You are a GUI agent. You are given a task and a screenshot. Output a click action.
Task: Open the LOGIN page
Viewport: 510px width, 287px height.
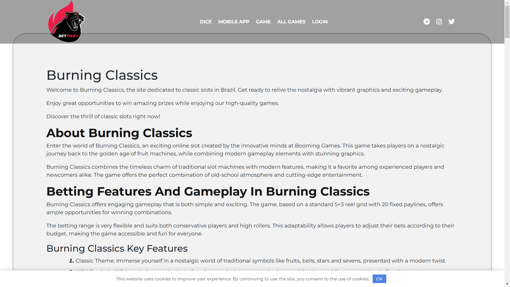[320, 22]
